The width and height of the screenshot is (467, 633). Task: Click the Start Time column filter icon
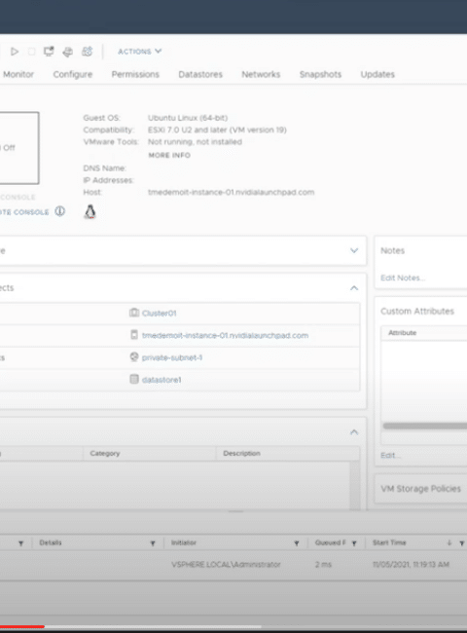[x=462, y=543]
